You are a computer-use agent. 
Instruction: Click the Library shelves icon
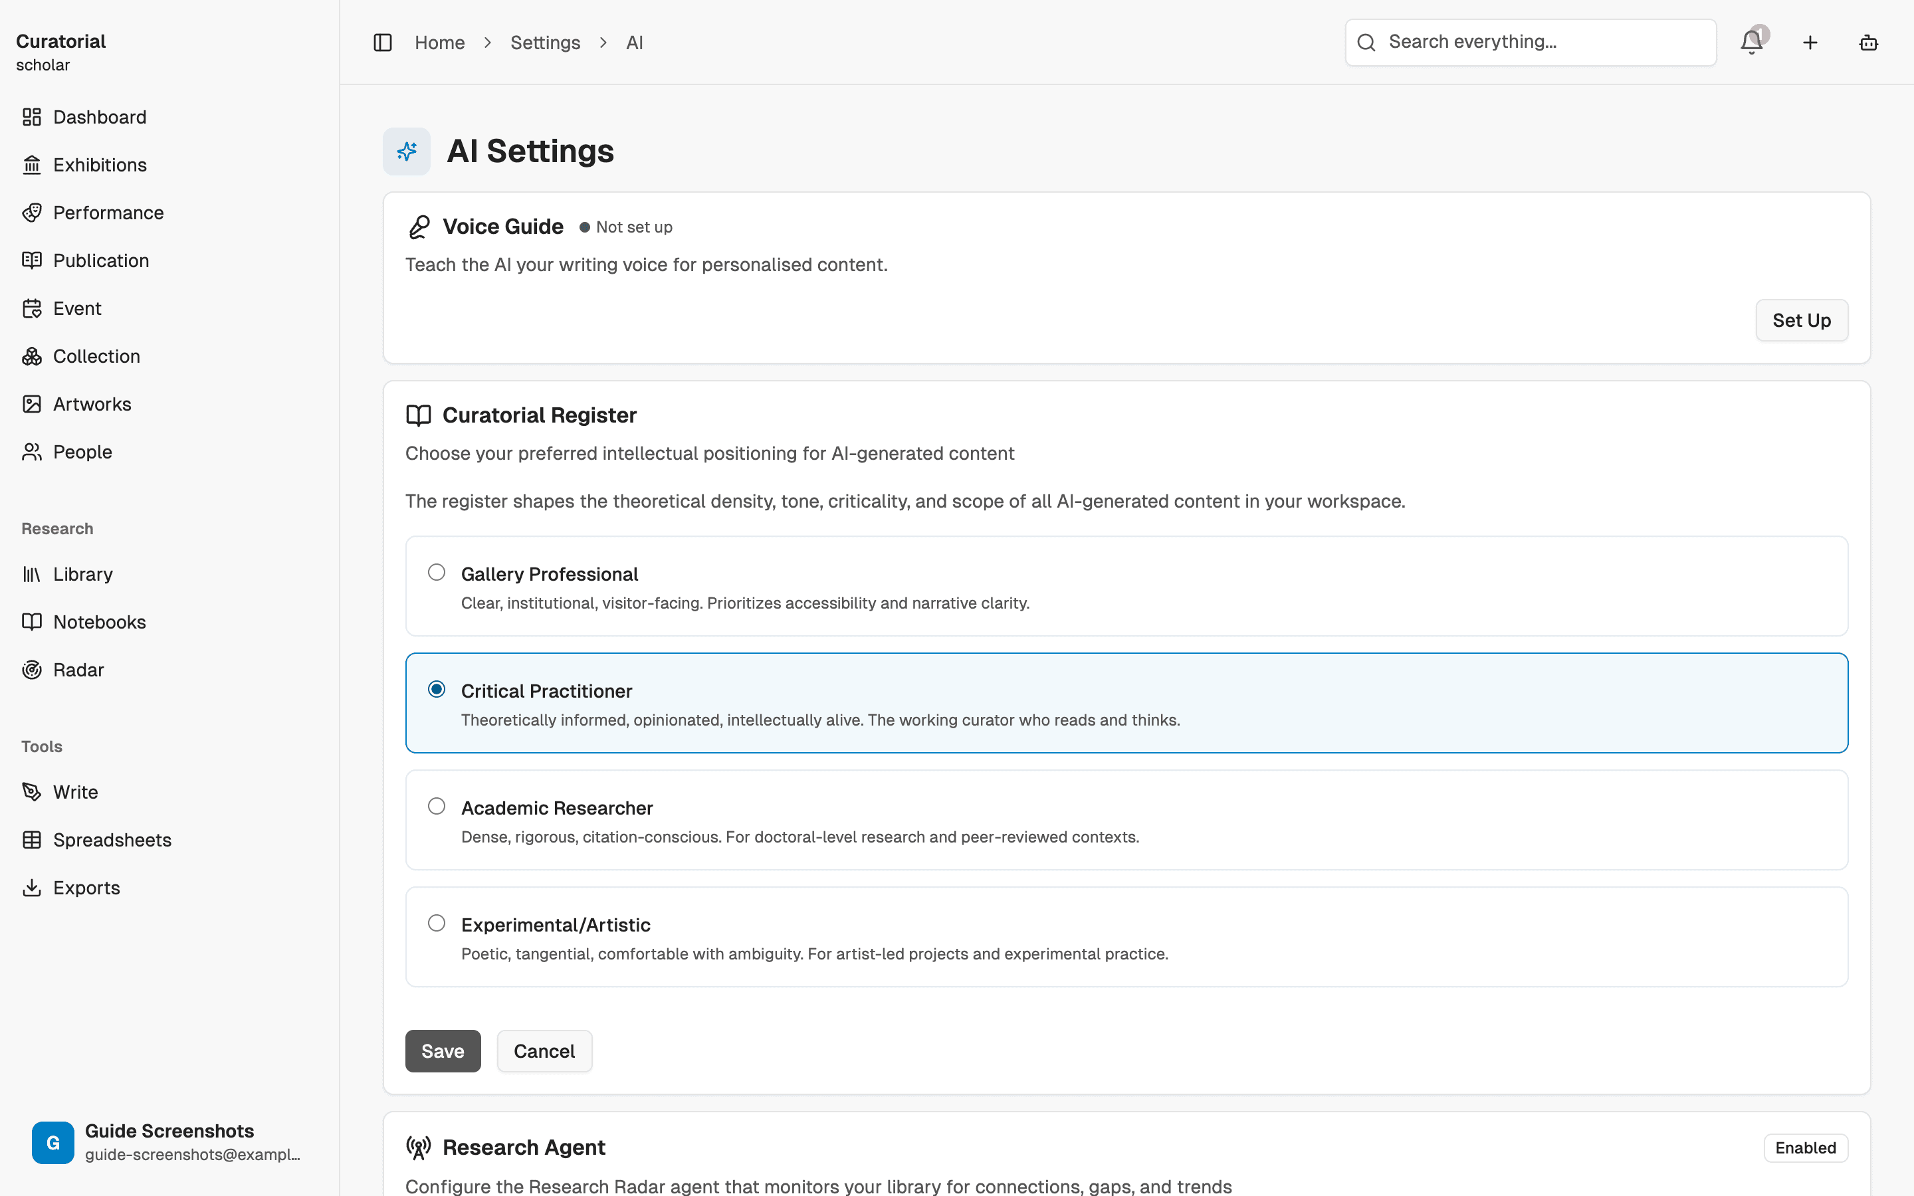[x=32, y=574]
